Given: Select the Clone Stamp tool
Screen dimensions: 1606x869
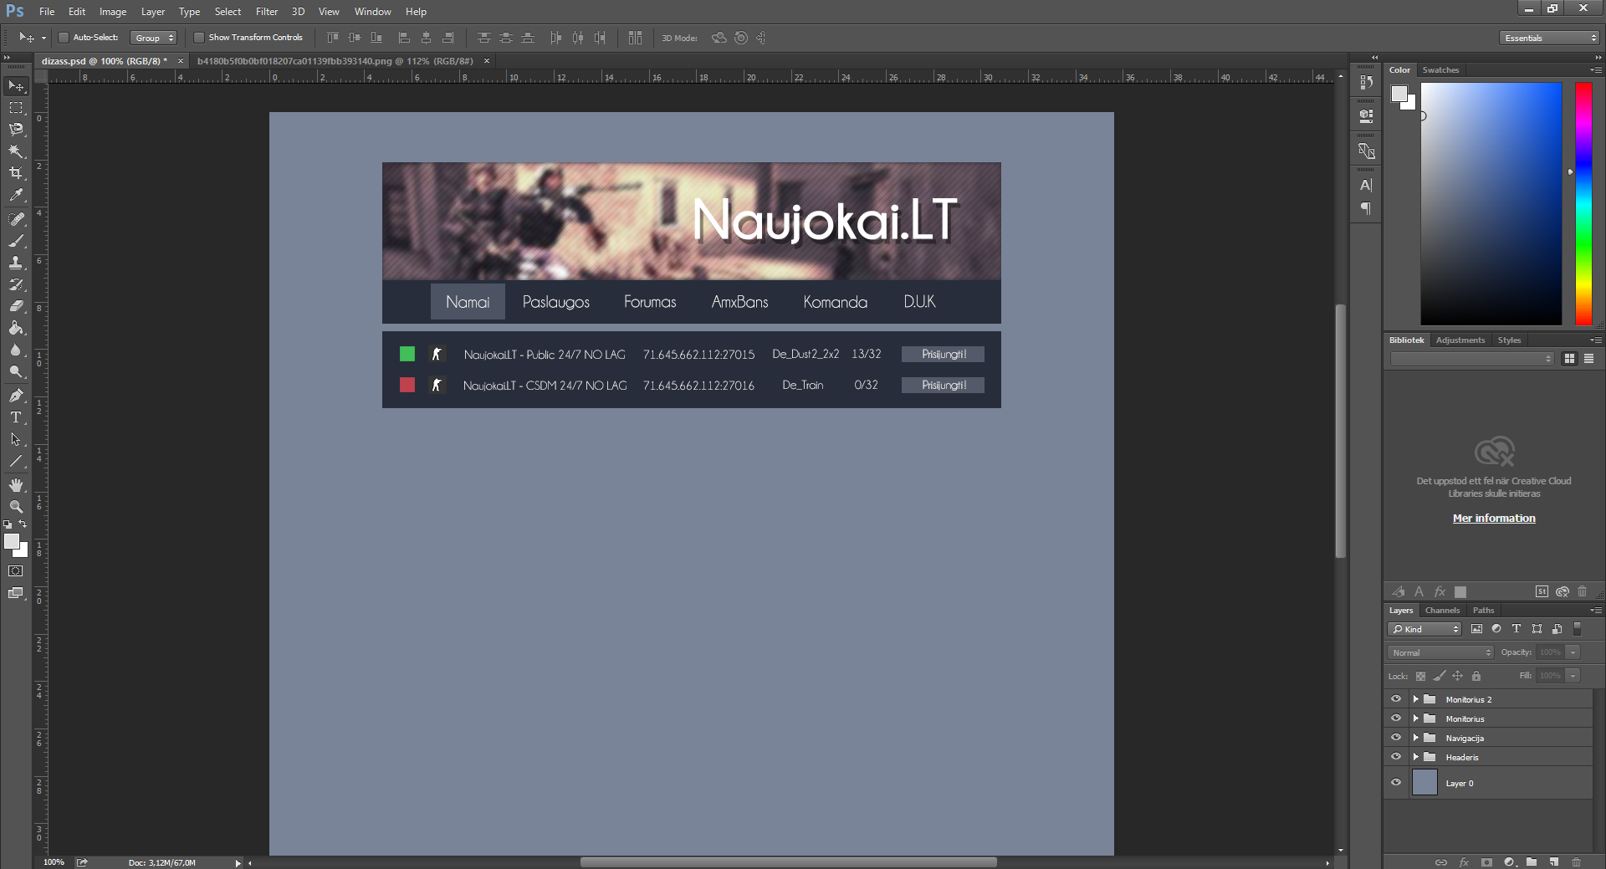Looking at the screenshot, I should point(16,263).
